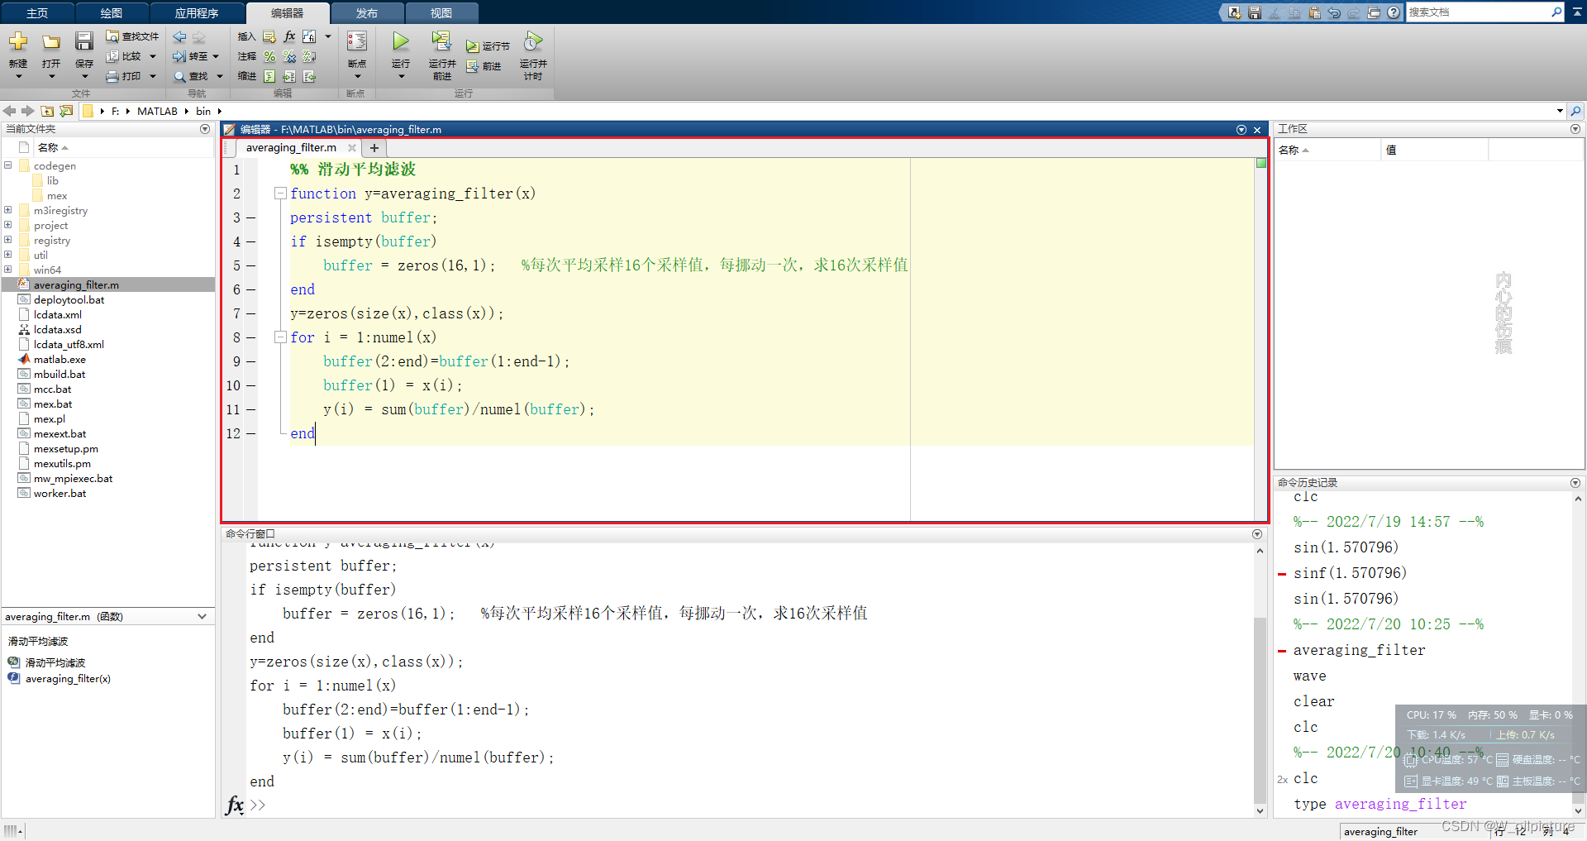1587x841 pixels.
Task: Click the Breakpoints (断点) icon
Action: [357, 41]
